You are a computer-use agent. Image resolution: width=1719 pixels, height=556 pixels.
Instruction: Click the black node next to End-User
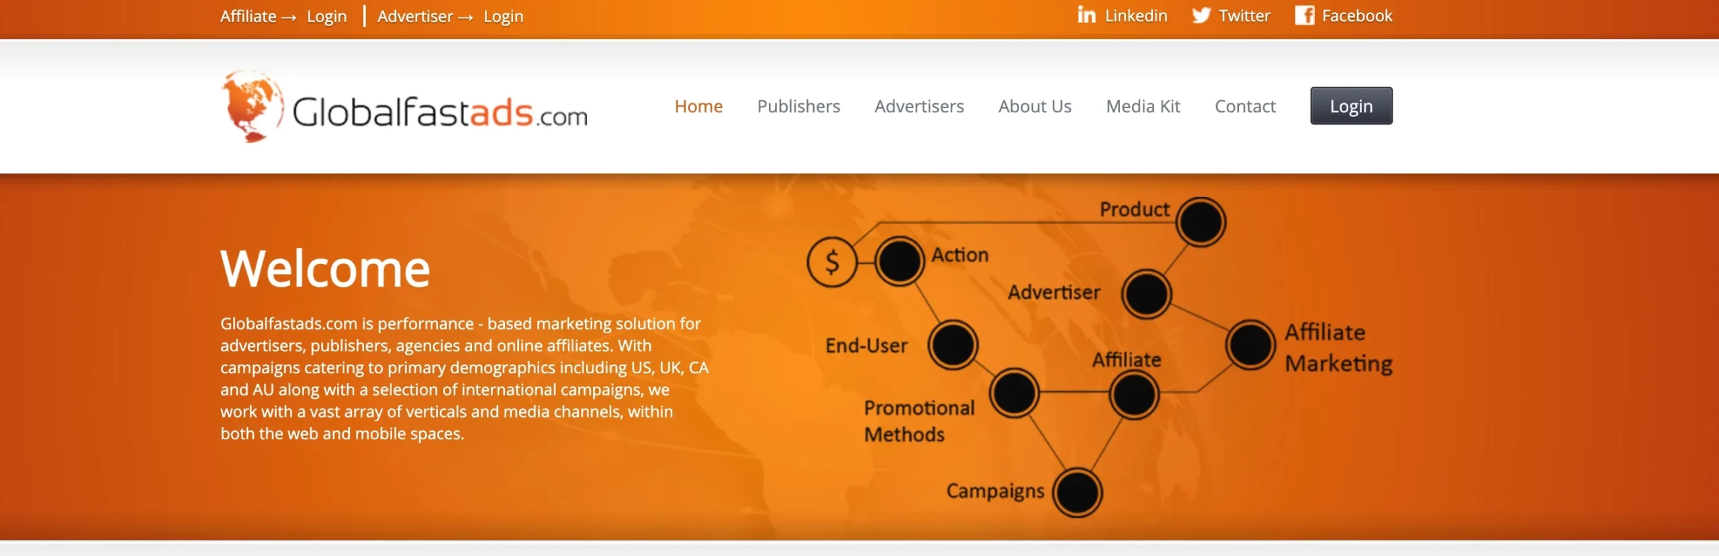click(x=953, y=344)
